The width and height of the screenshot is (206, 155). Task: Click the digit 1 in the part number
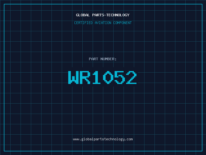tap(97, 77)
